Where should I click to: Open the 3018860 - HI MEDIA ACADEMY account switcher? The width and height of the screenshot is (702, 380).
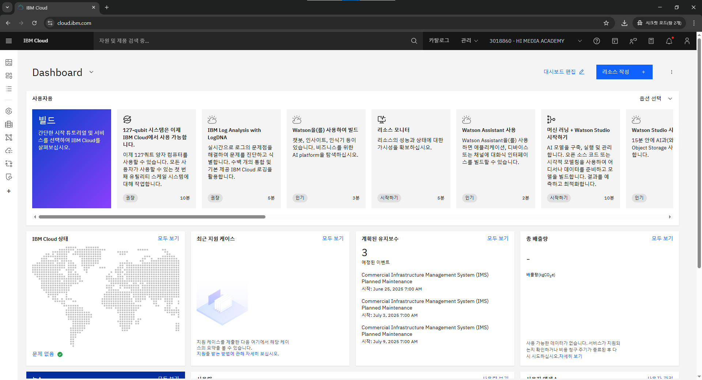click(x=536, y=41)
